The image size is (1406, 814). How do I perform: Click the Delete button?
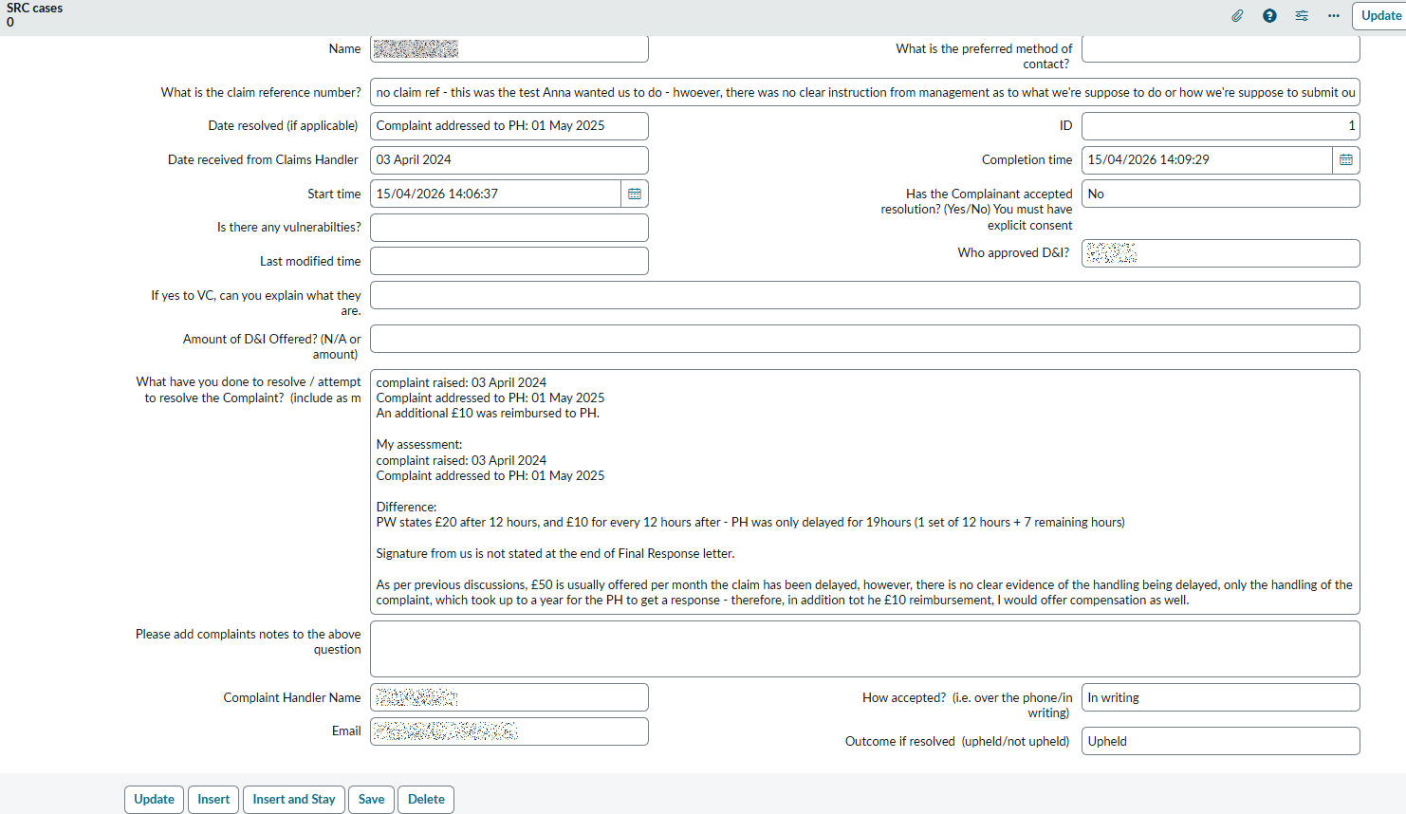point(426,799)
